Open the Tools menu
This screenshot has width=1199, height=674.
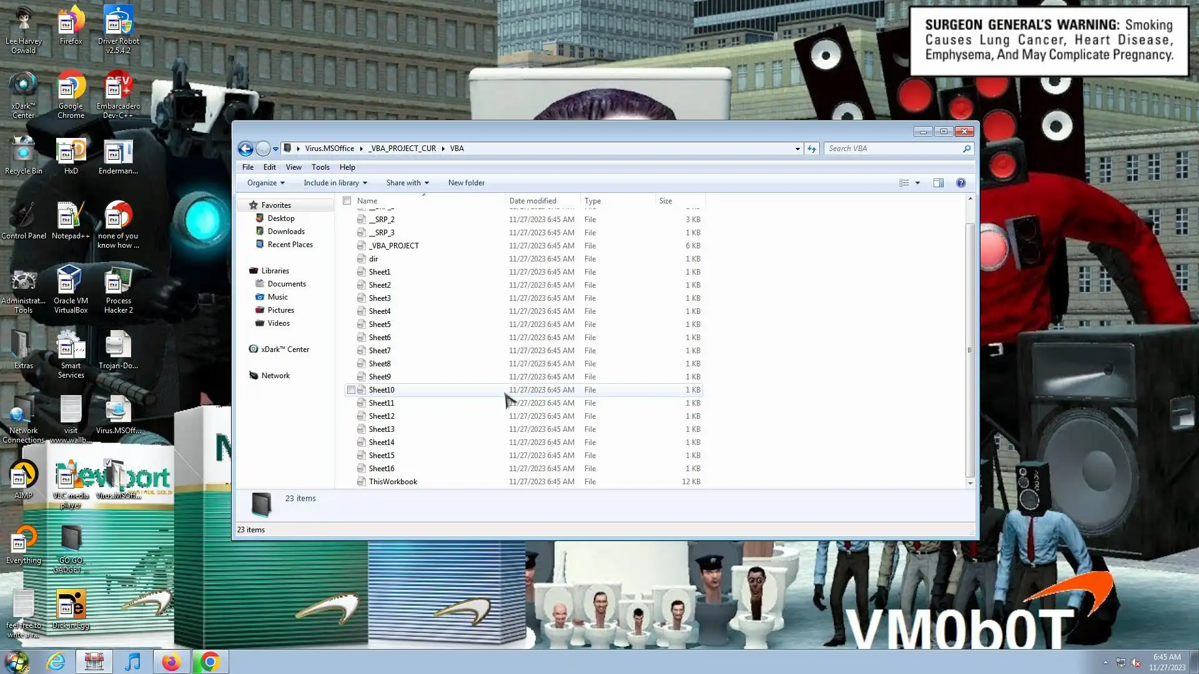pyautogui.click(x=320, y=167)
